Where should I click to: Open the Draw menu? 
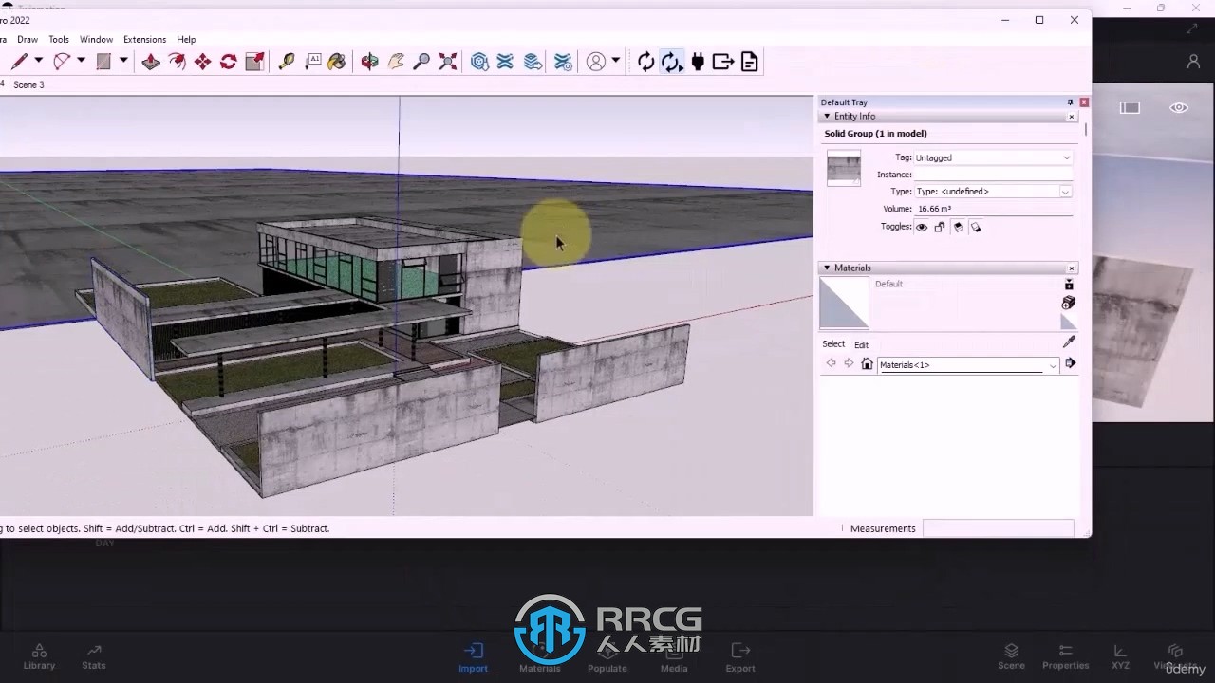pyautogui.click(x=28, y=39)
